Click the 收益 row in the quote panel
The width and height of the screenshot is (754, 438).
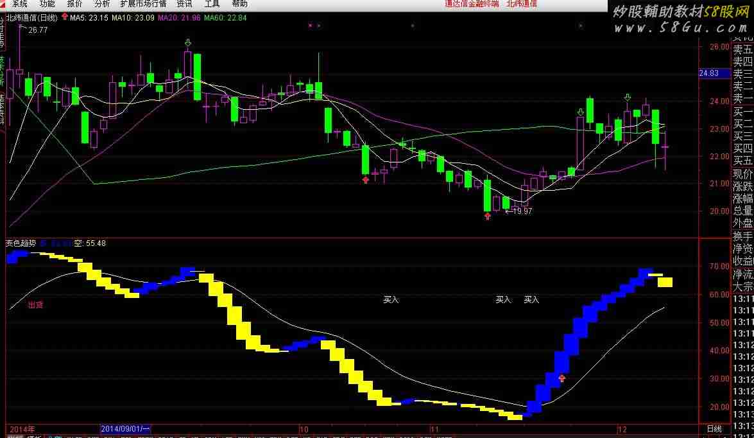pos(743,261)
